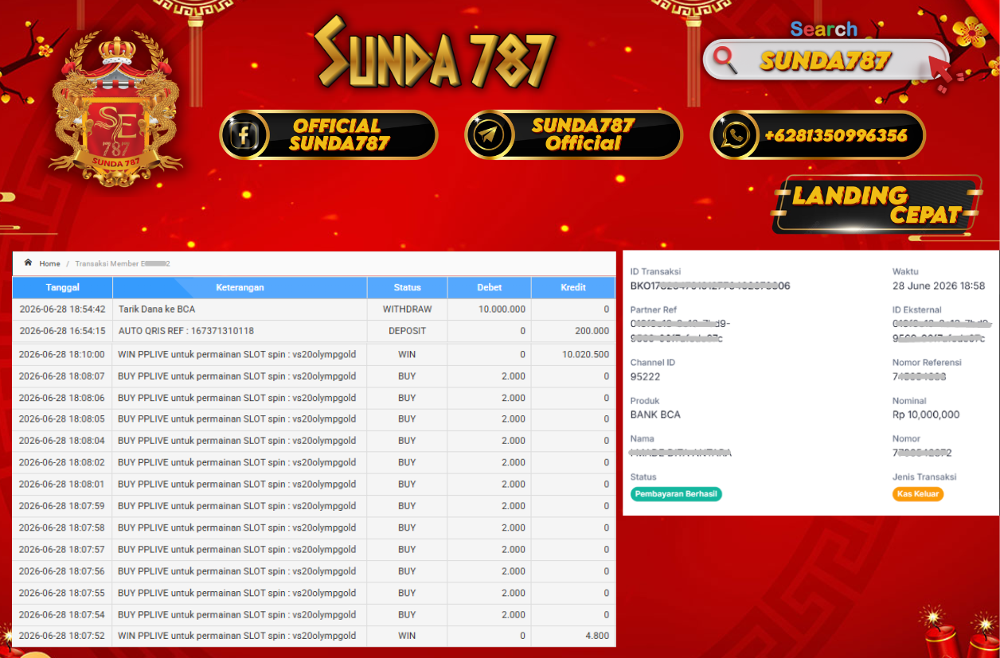1000x658 pixels.
Task: Click the Kredit column header
Action: pos(573,287)
